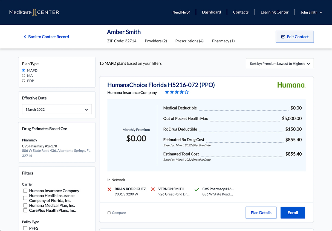The image size is (332, 231).
Task: Click the pharmacy address 886 W State Road 436
Action: pyautogui.click(x=57, y=153)
